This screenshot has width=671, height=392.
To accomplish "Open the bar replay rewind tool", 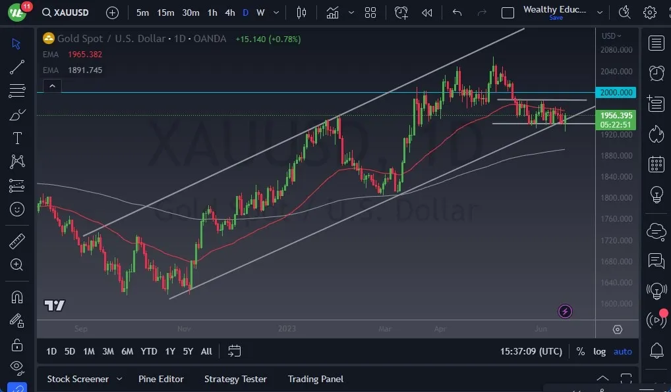I will [426, 12].
